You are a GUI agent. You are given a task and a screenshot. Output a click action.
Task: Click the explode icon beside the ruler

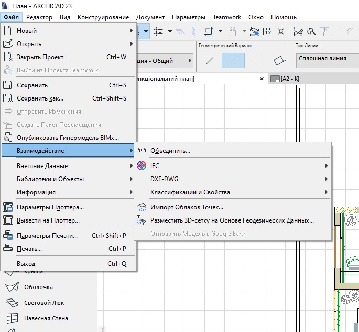281,31
